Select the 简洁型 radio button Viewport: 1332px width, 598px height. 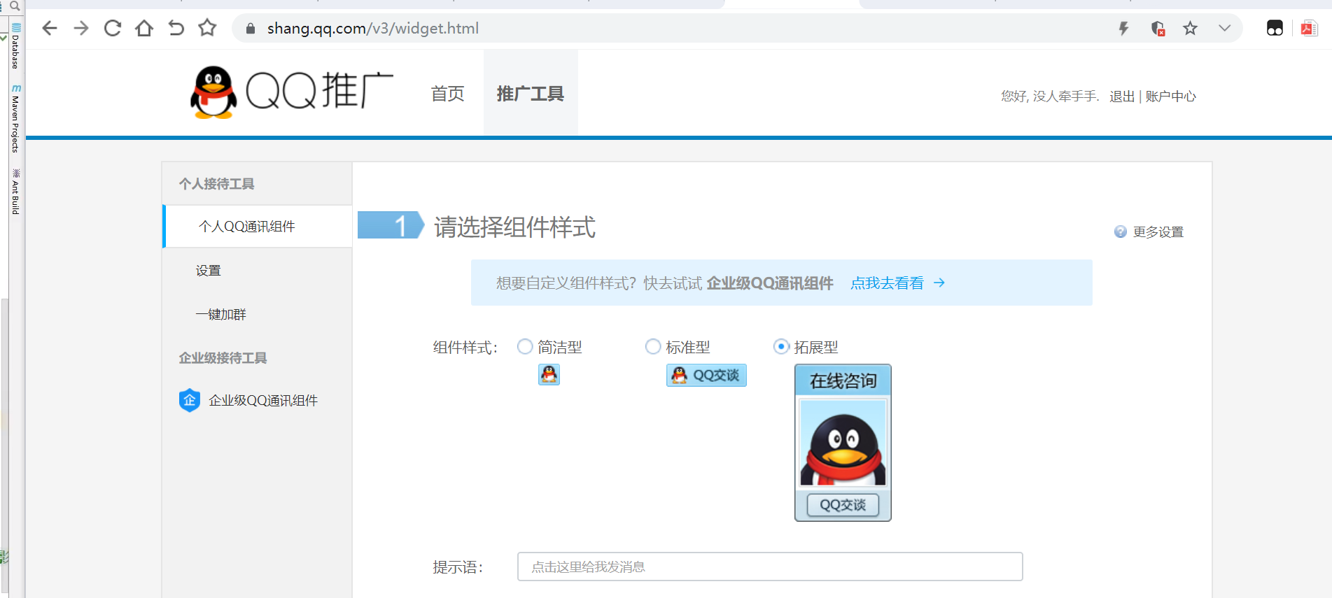525,346
